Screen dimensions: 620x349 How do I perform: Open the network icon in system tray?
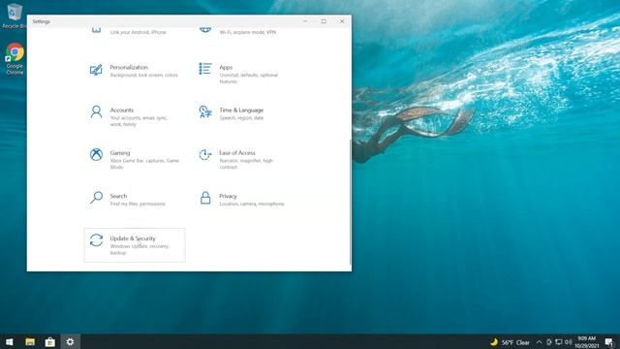pyautogui.click(x=559, y=342)
